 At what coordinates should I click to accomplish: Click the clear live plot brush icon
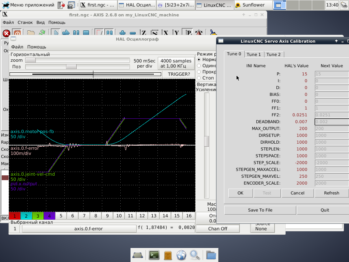[x=213, y=33]
